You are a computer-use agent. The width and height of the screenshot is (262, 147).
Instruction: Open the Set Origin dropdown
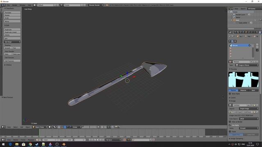coord(12,42)
